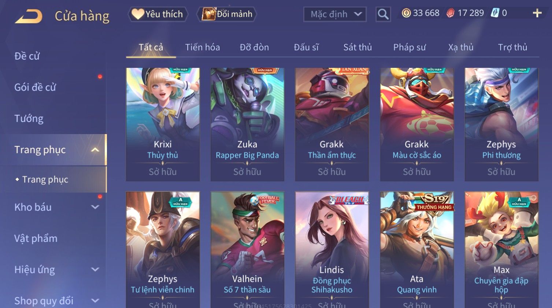552x308 pixels.
Task: Switch to the Sát thủ tab
Action: point(357,47)
